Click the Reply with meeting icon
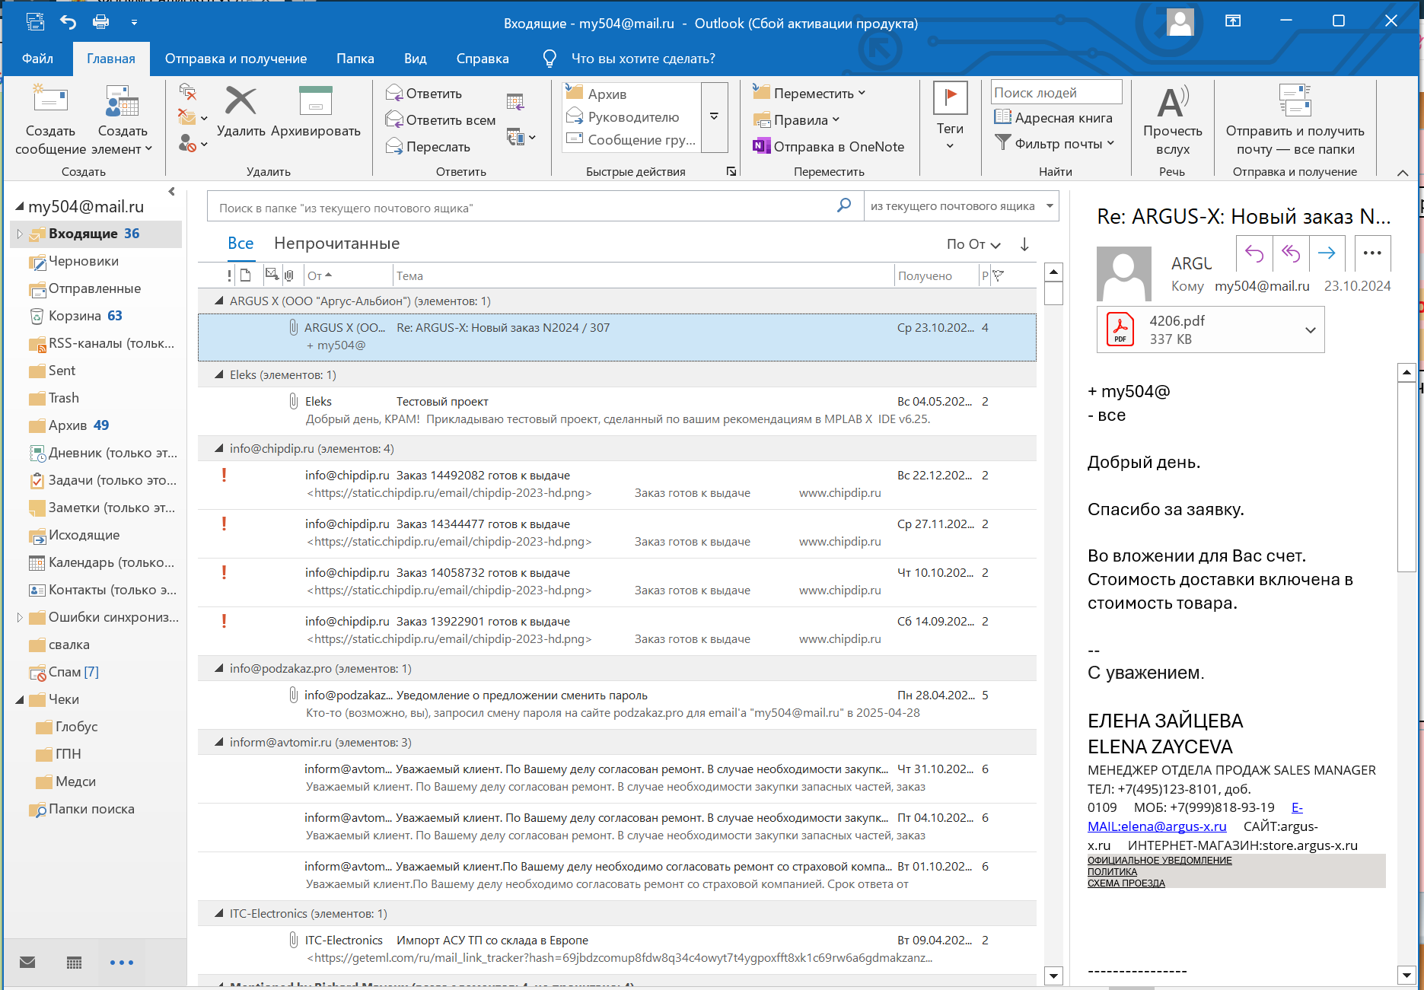The height and width of the screenshot is (990, 1424). pyautogui.click(x=515, y=101)
